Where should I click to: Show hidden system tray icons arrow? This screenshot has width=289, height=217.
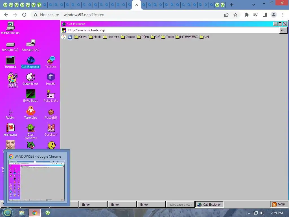click(249, 213)
